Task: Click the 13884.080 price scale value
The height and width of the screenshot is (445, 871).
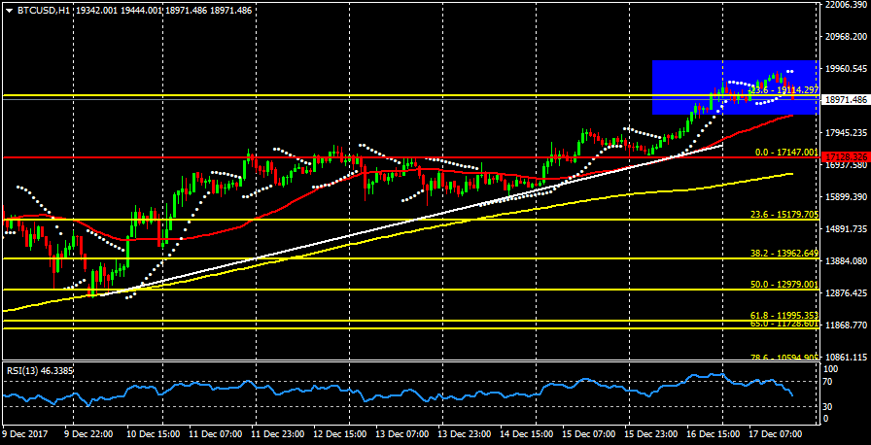Action: tap(844, 260)
